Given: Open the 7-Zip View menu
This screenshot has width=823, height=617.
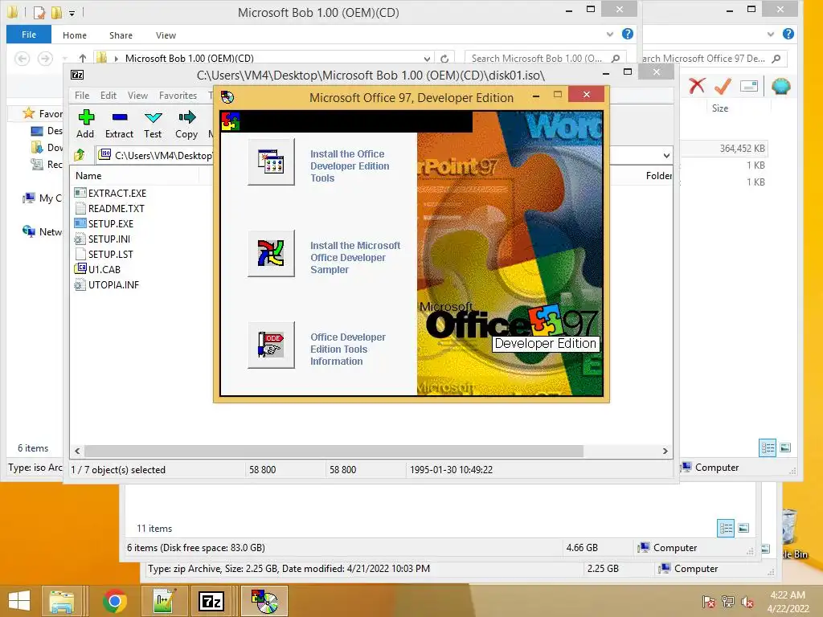Looking at the screenshot, I should click(x=137, y=96).
